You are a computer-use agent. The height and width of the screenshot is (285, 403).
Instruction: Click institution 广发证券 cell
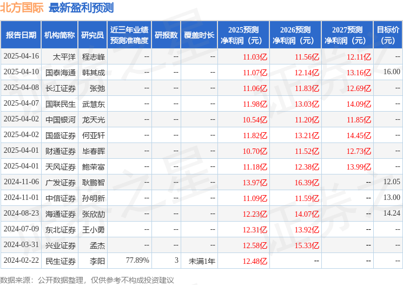[x=61, y=183]
